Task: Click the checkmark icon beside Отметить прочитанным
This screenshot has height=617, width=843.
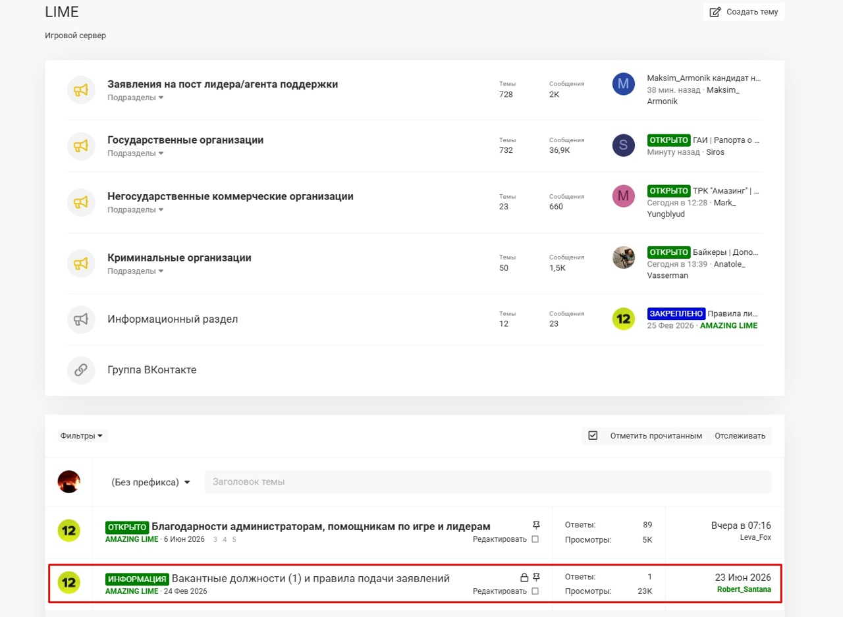Action: (593, 435)
